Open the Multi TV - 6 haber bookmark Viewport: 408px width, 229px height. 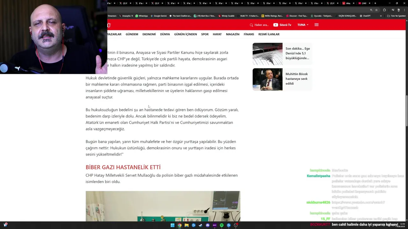(248, 16)
